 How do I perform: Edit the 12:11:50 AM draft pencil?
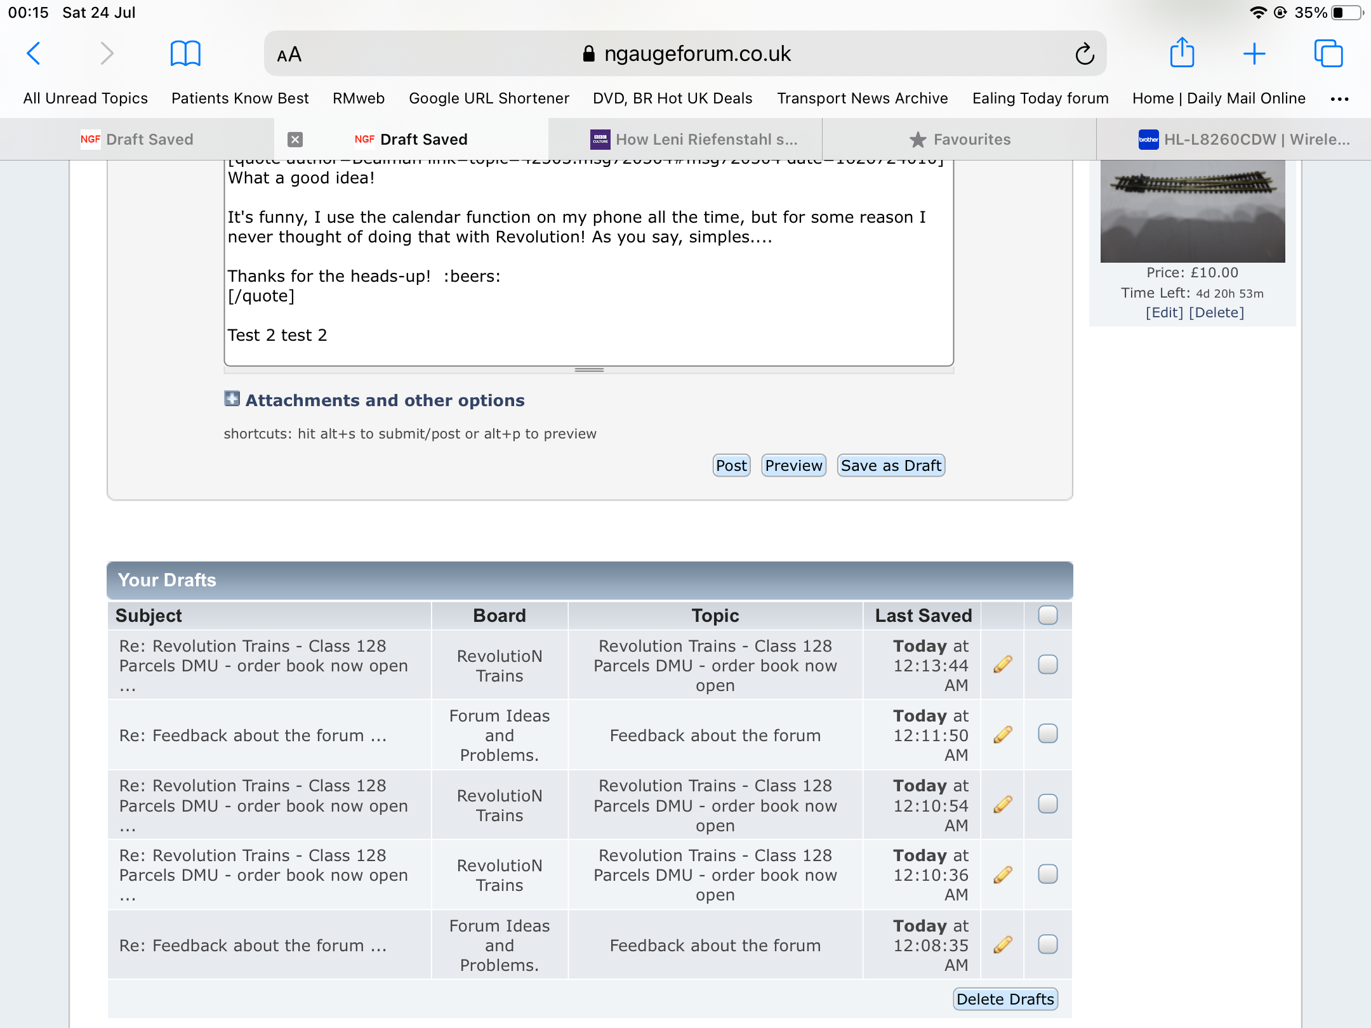(x=1003, y=734)
